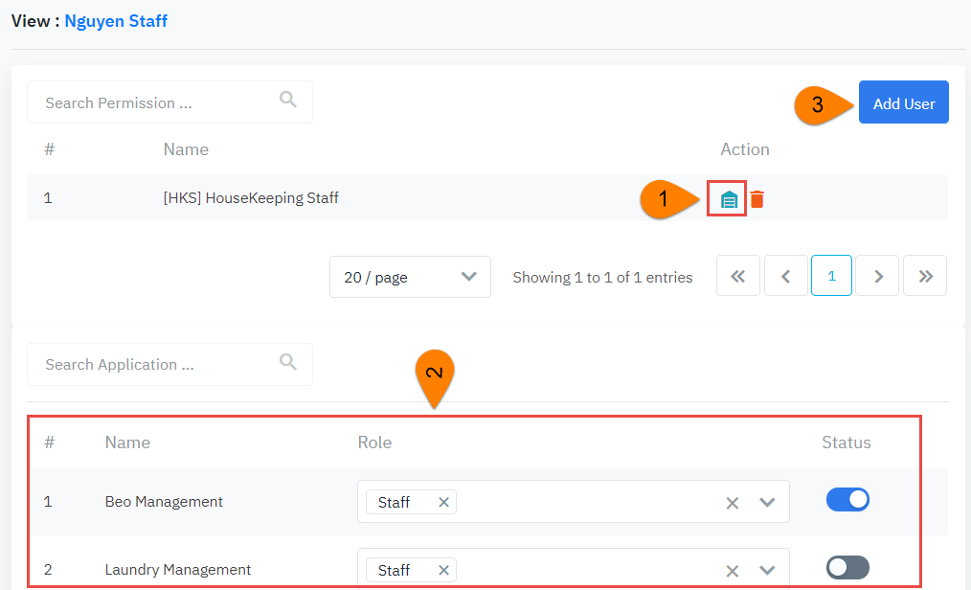
Task: Expand the Laundry Management role dropdown
Action: (x=767, y=571)
